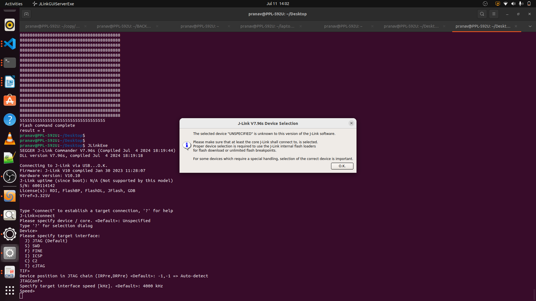Open the Help icon in dock
The height and width of the screenshot is (301, 536).
pos(10,120)
